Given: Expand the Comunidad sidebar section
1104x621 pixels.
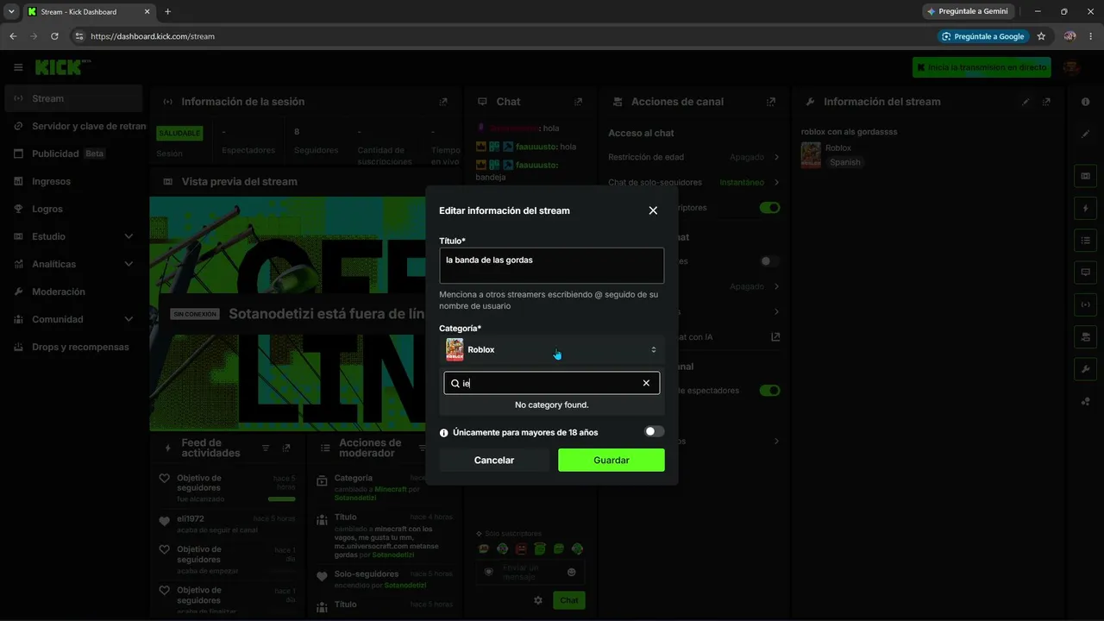Looking at the screenshot, I should (73, 319).
